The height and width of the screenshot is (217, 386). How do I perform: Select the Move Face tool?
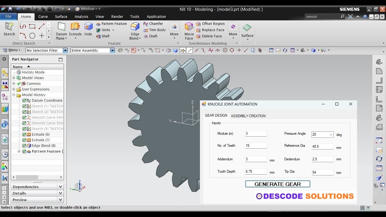tap(189, 30)
